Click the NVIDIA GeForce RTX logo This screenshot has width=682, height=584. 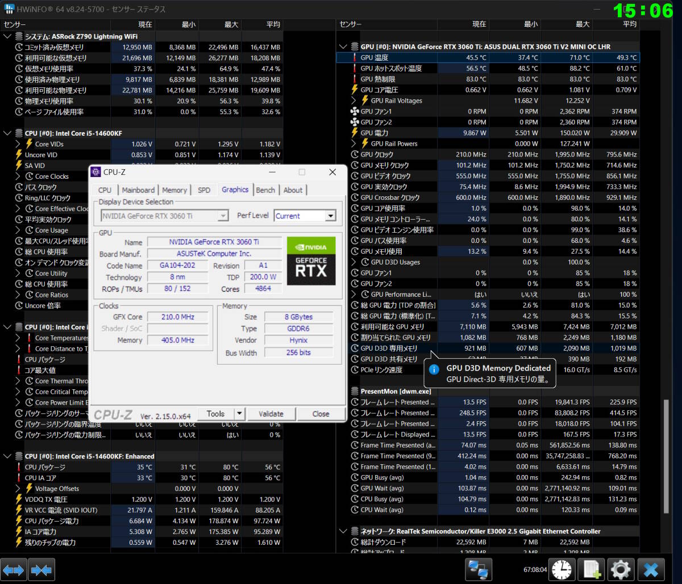311,261
